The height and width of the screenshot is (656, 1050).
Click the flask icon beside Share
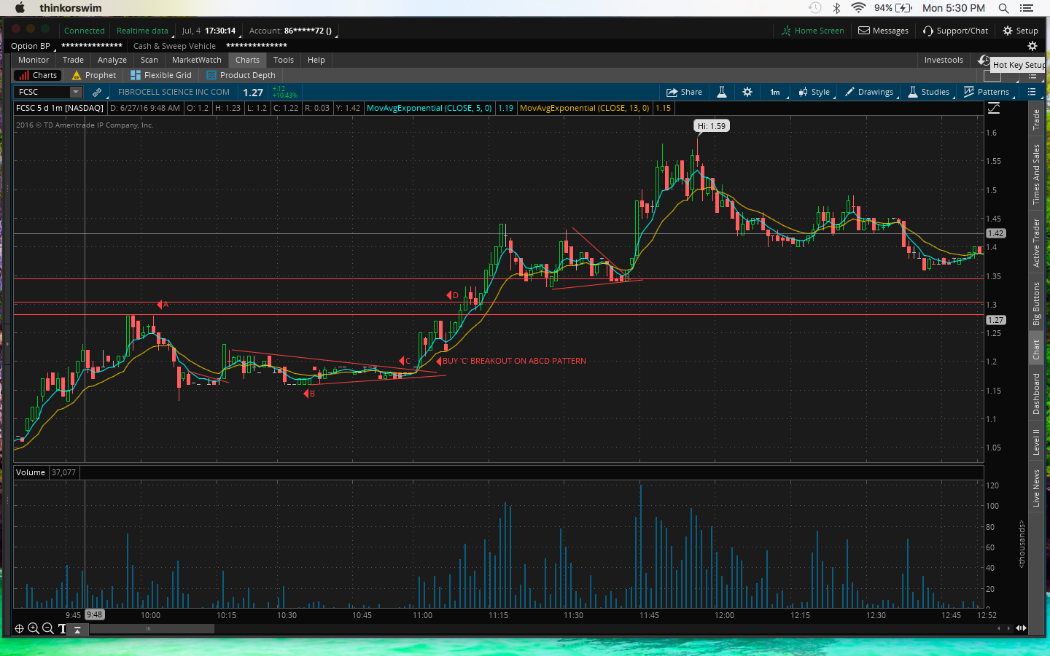tap(722, 92)
